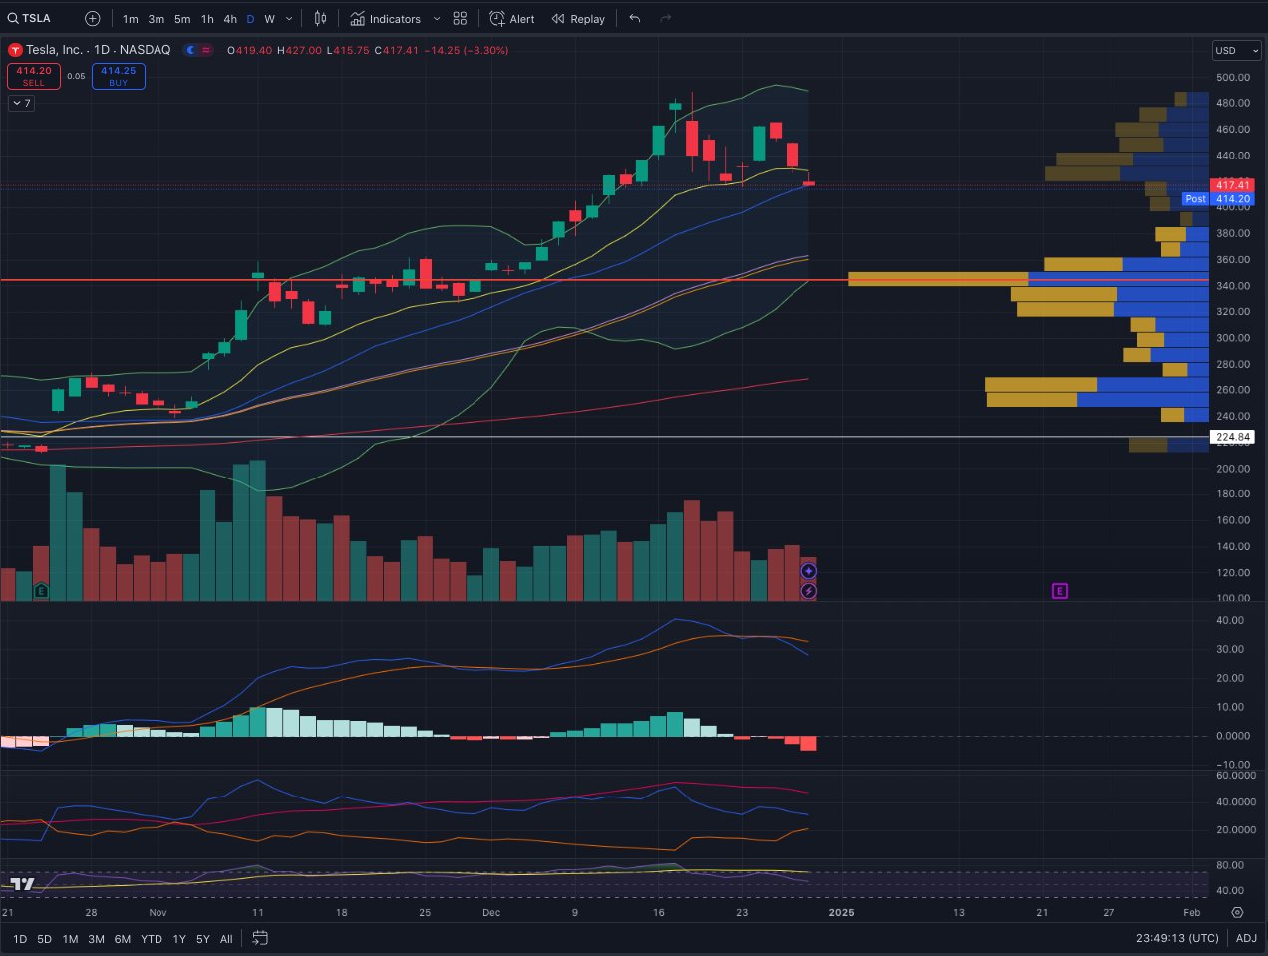
Task: Switch to the 1m interval
Action: [x=131, y=19]
